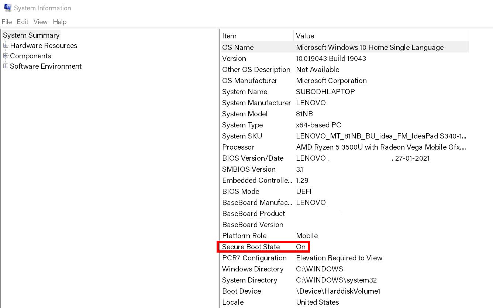This screenshot has width=493, height=308.
Task: Select Components tree item
Action: (x=31, y=56)
